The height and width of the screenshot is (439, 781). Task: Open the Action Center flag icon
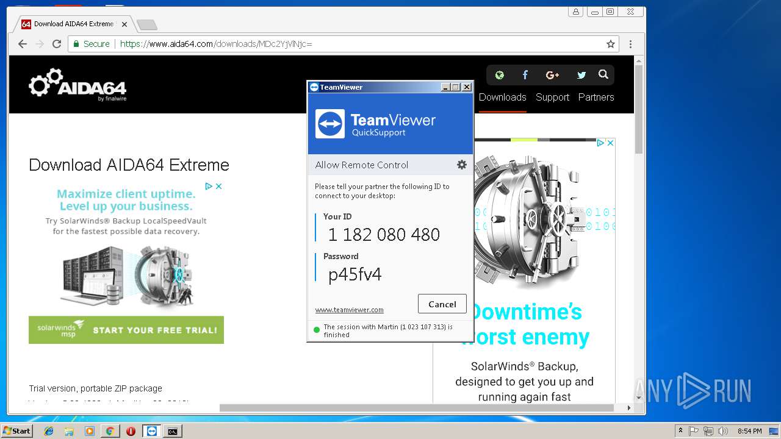click(x=694, y=431)
